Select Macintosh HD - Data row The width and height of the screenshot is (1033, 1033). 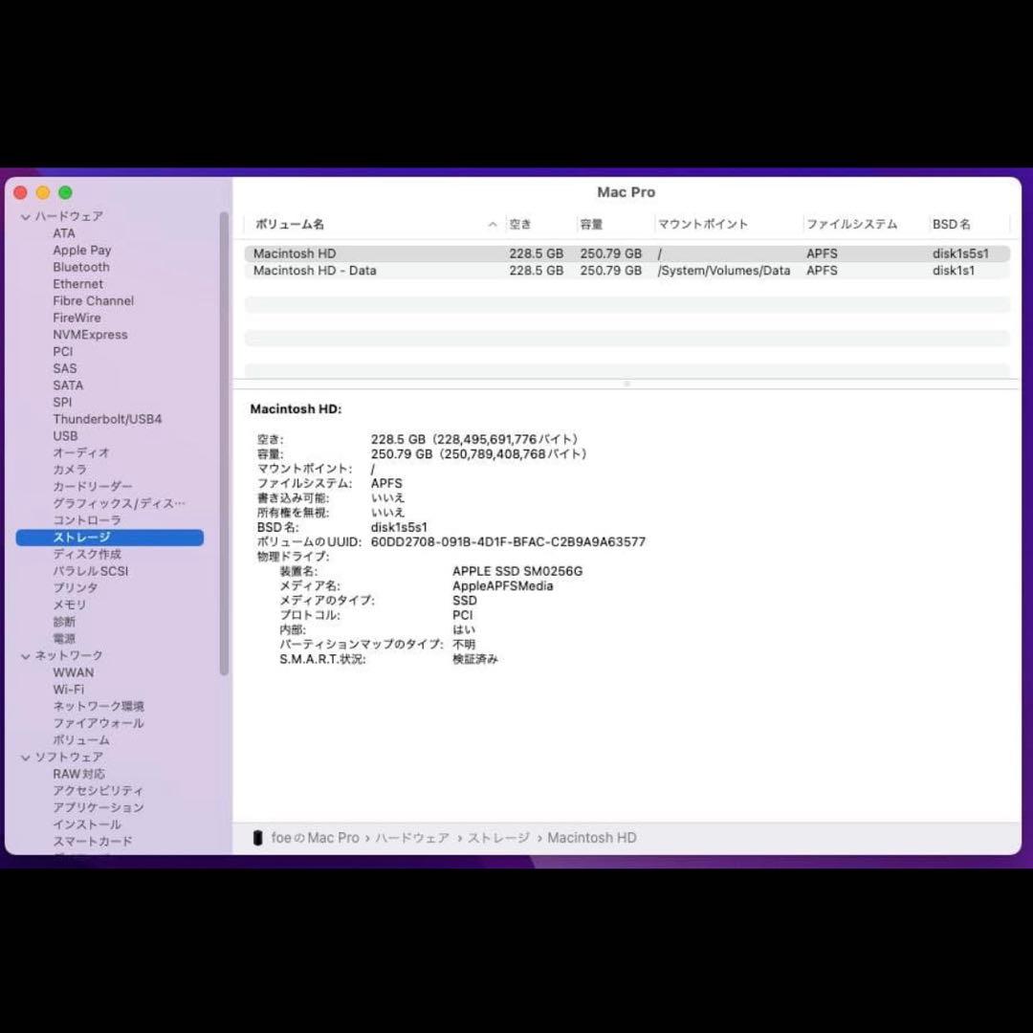point(626,271)
